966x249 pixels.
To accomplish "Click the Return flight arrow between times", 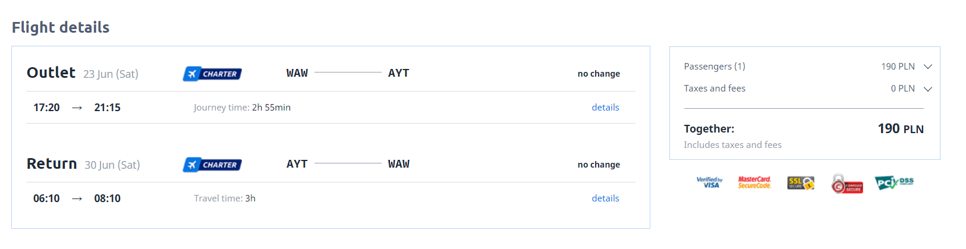I will click(77, 198).
